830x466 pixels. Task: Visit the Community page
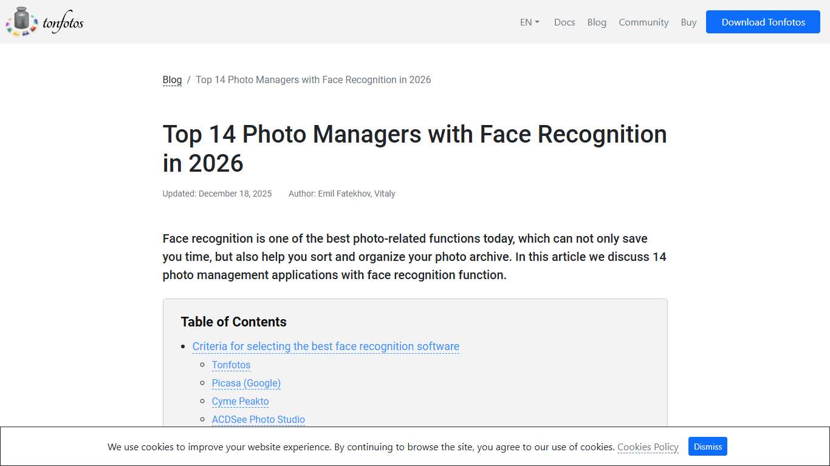coord(643,22)
